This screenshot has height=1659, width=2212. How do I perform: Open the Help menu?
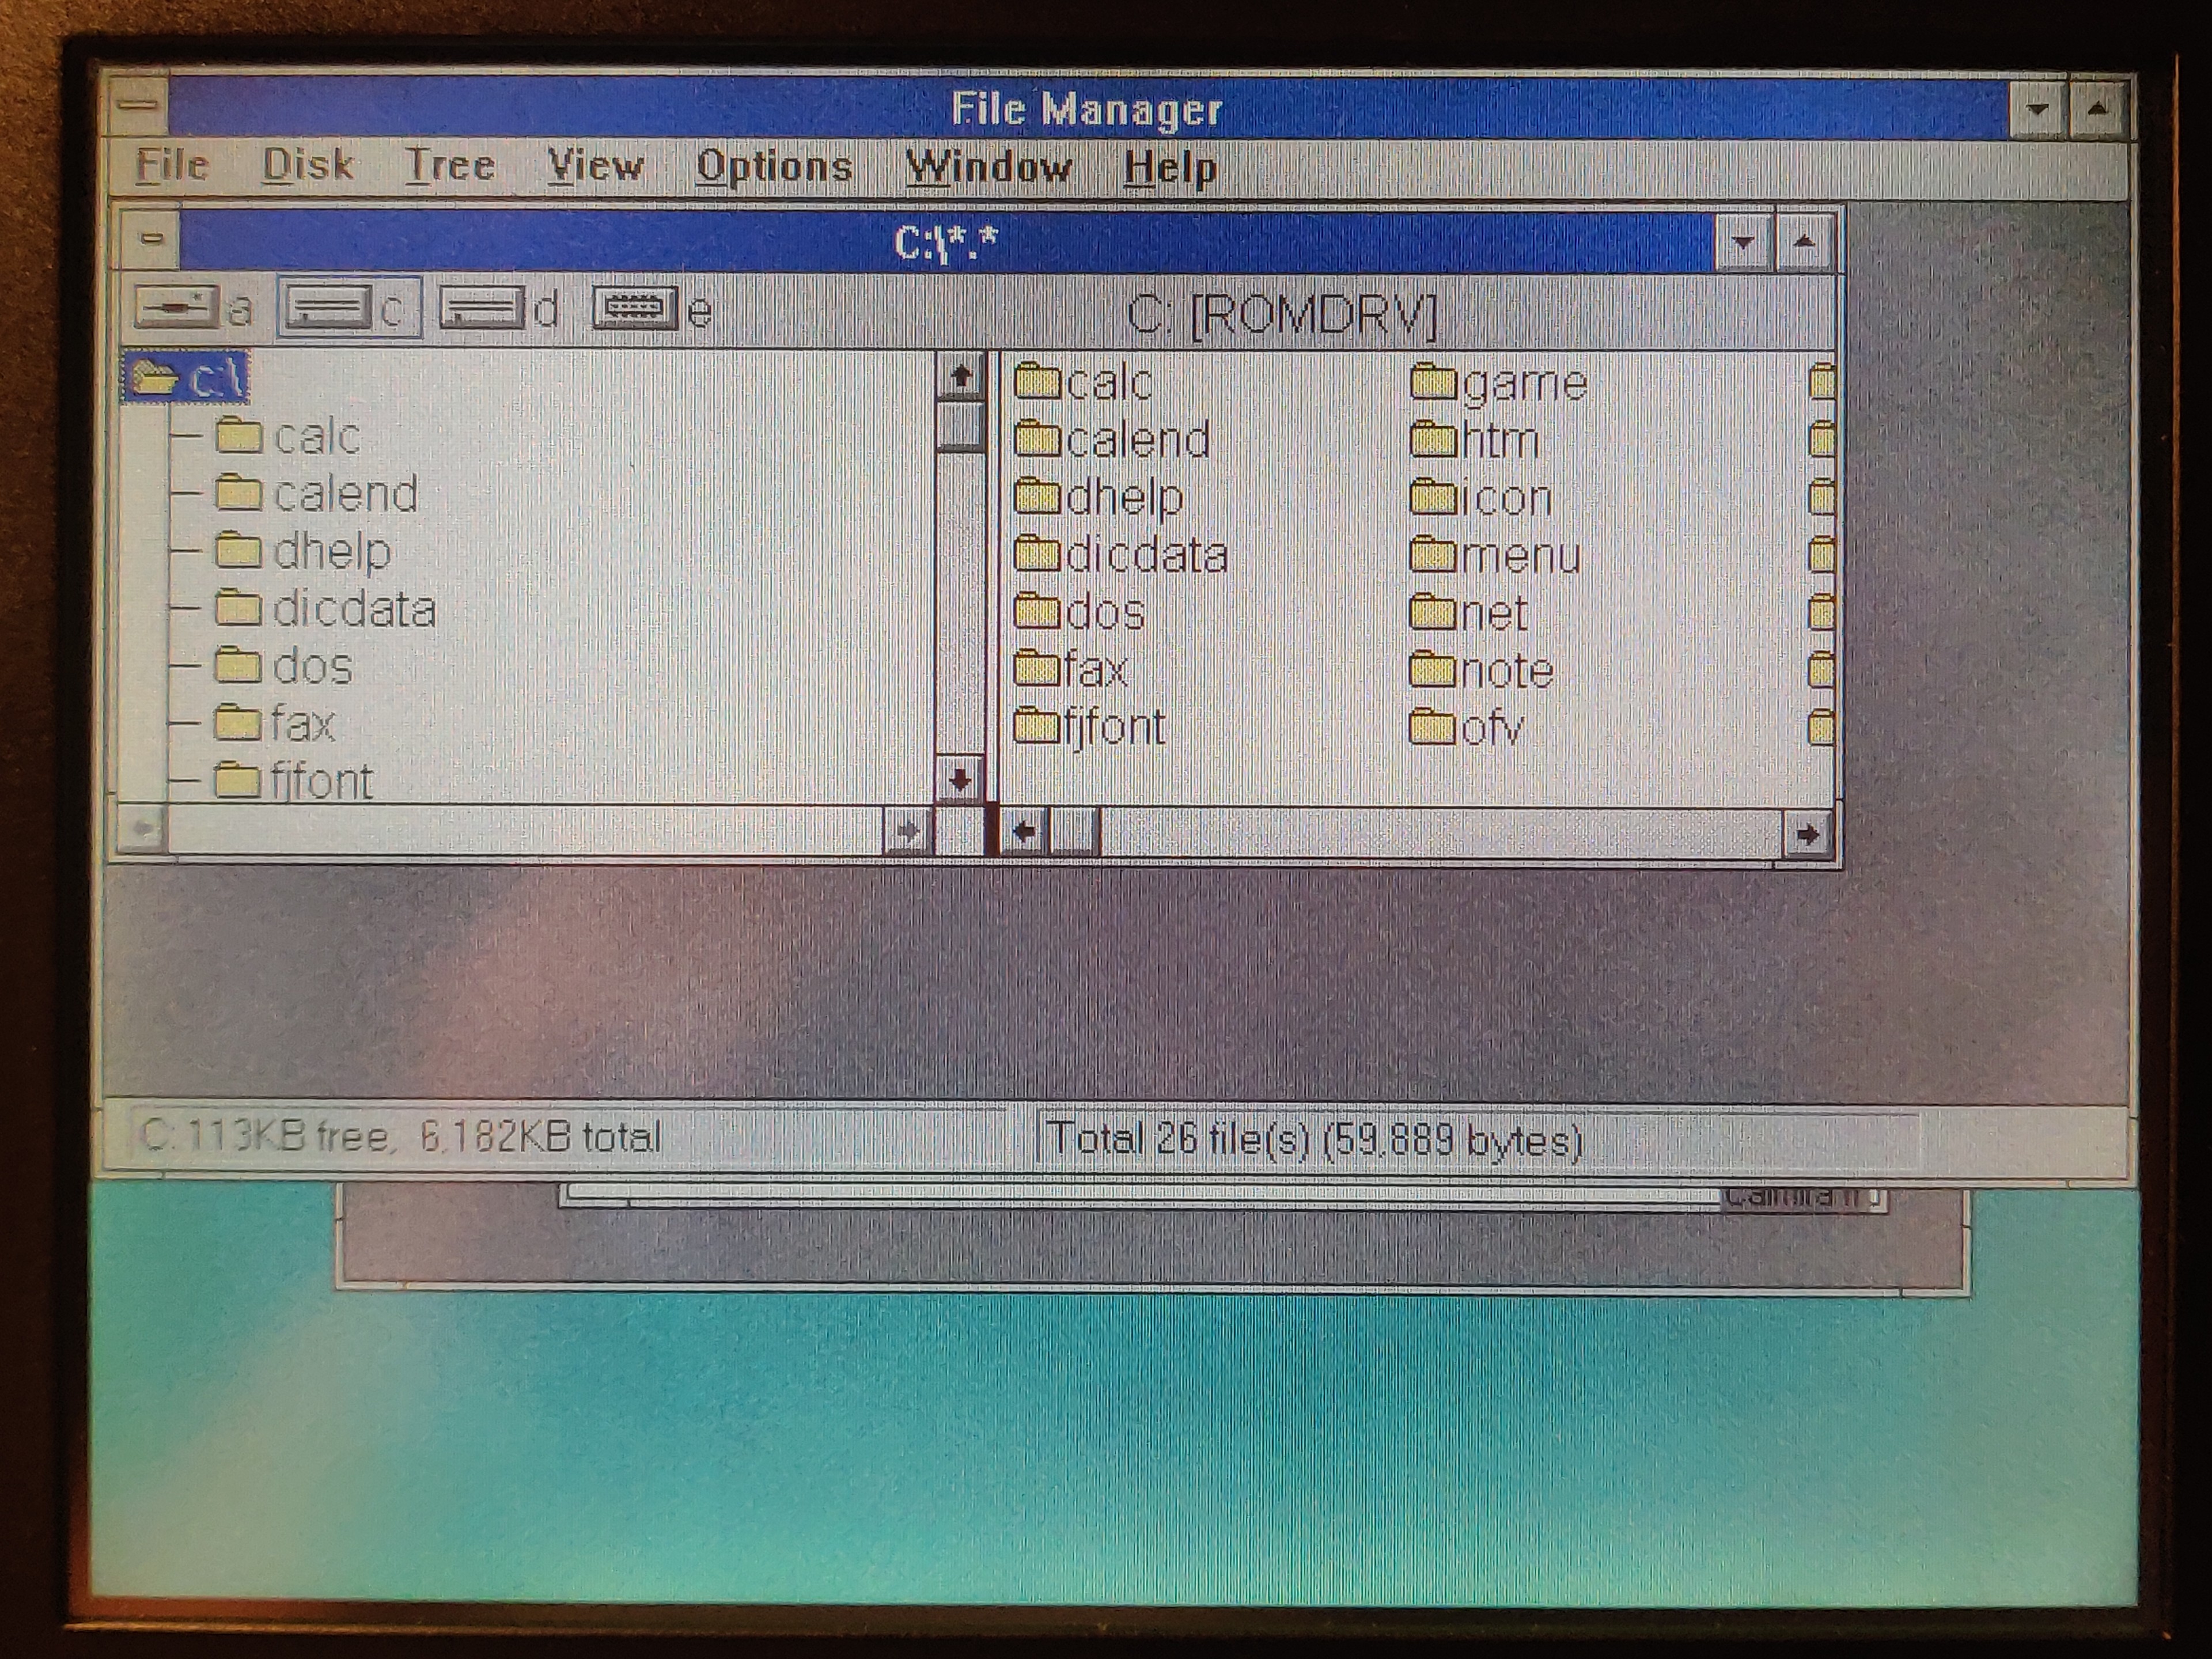pos(1170,168)
